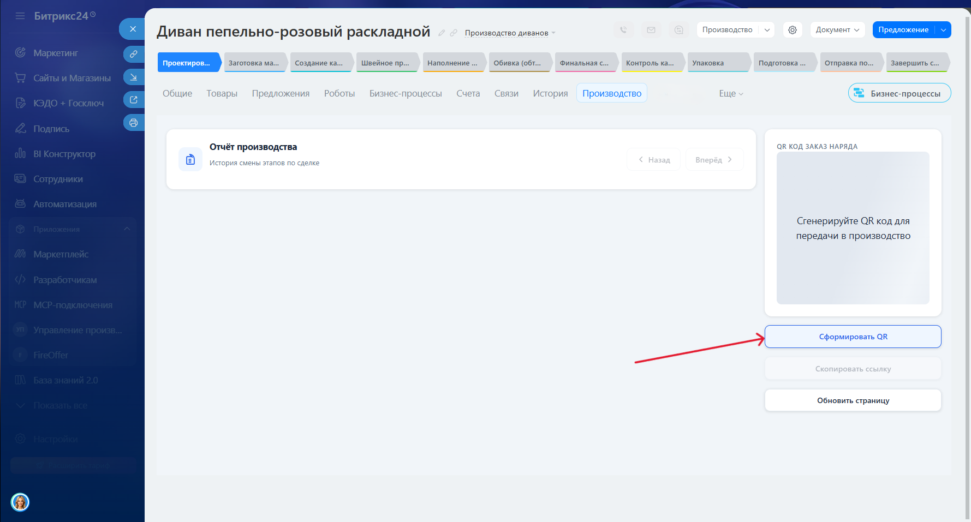Switch to the Общие tab
The height and width of the screenshot is (522, 971).
177,94
